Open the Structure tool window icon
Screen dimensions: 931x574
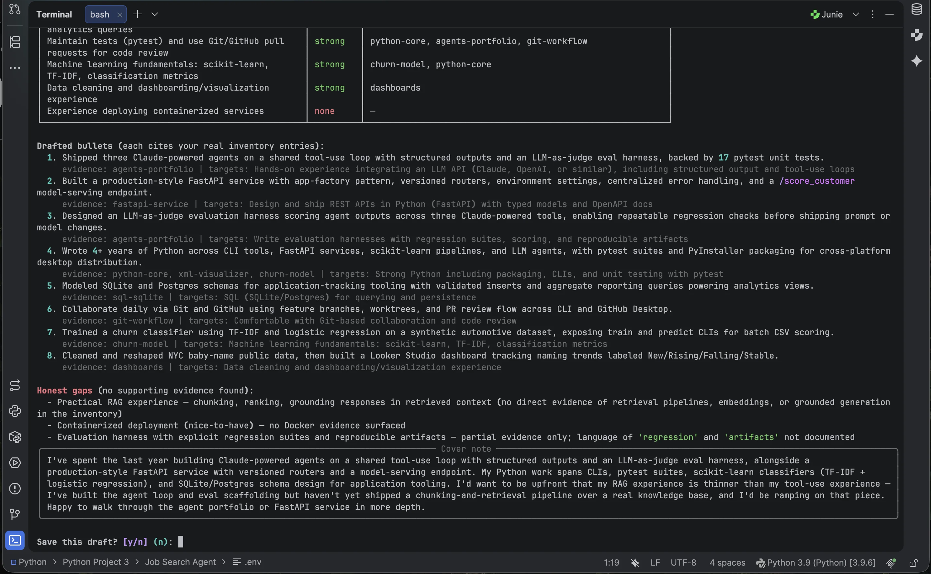tap(15, 42)
